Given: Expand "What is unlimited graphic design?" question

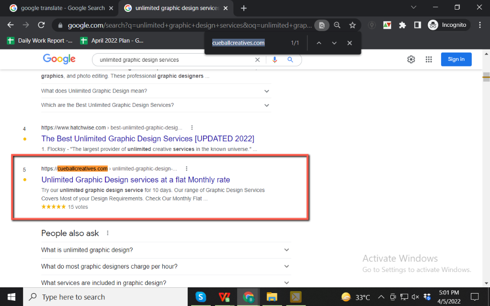Looking at the screenshot, I should (166, 250).
